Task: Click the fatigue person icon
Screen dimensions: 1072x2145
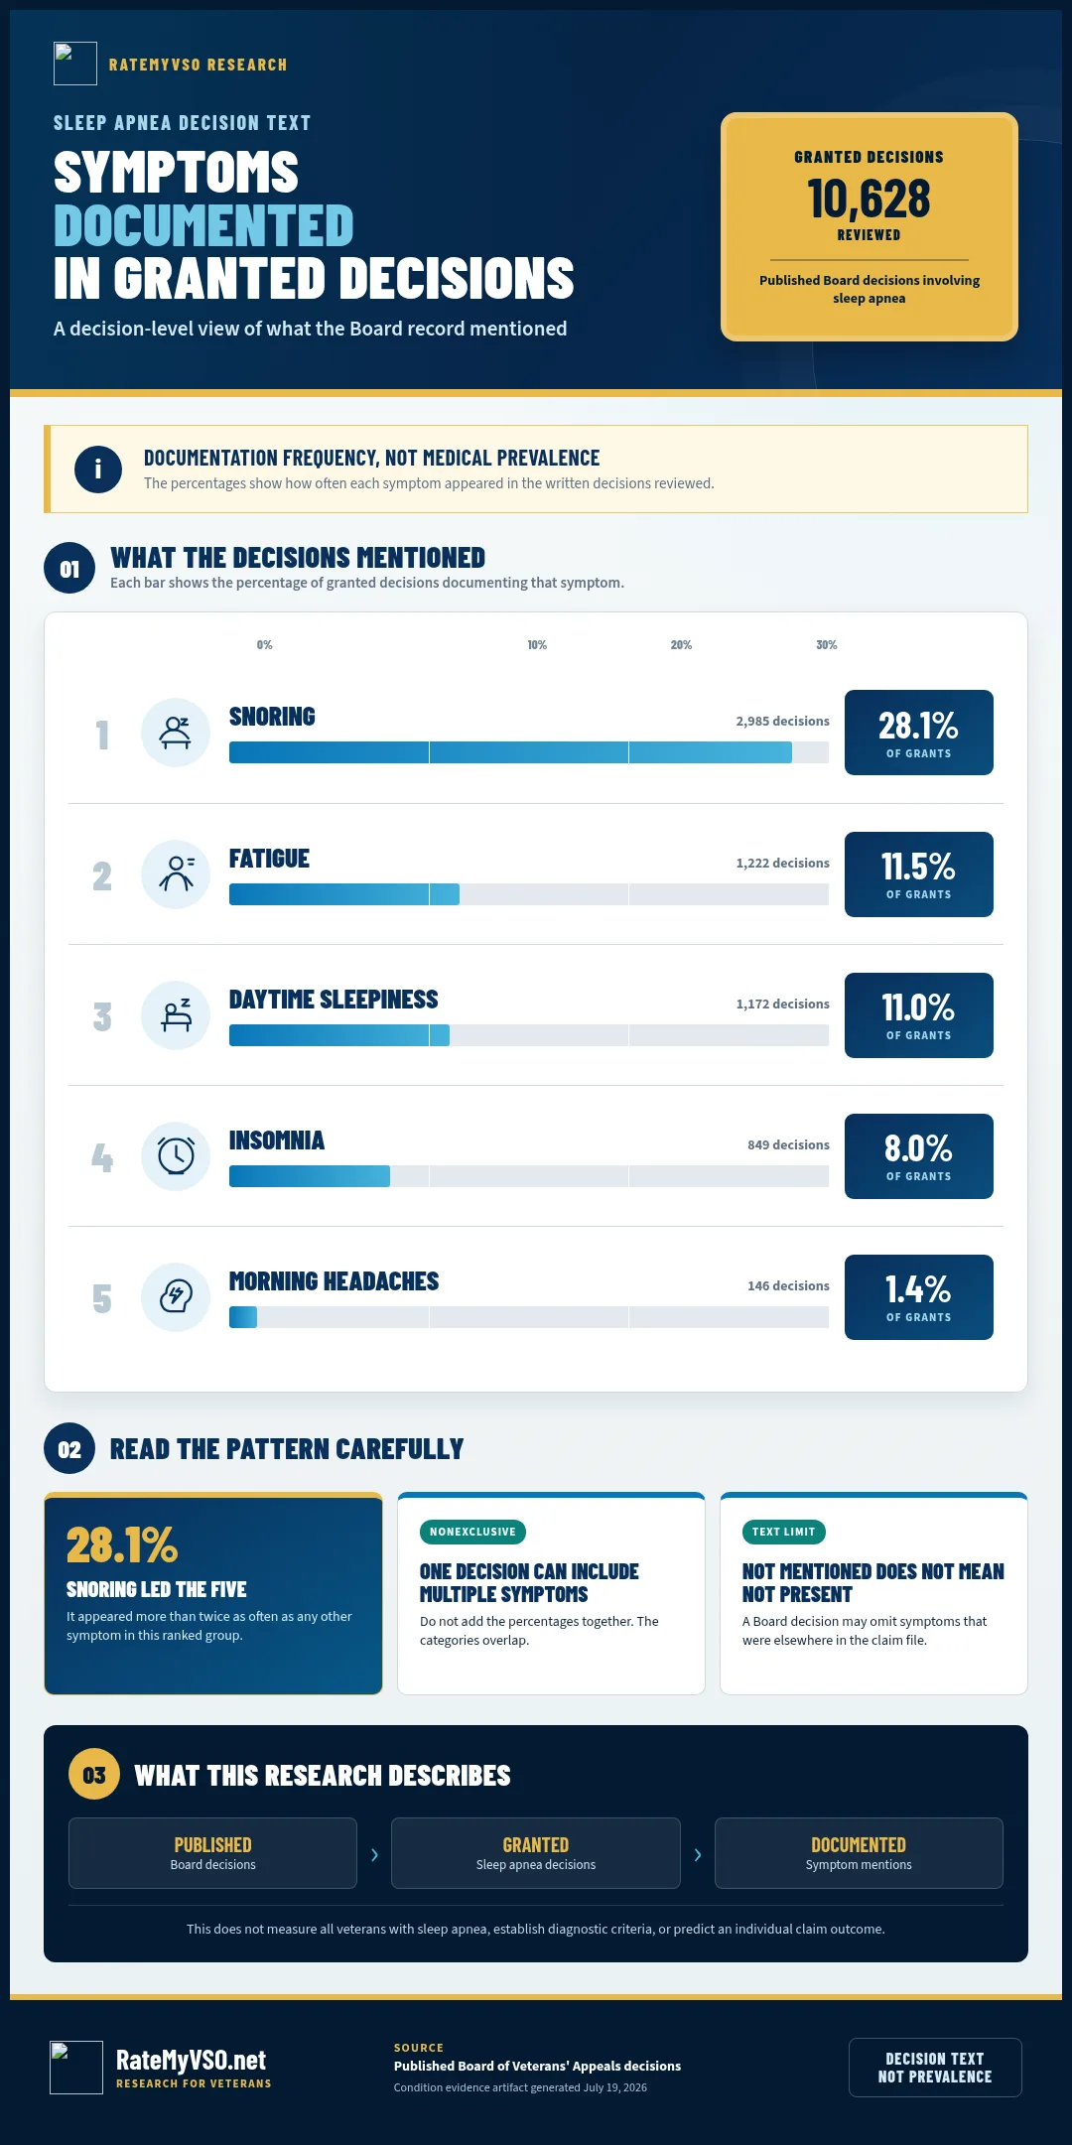Action: pyautogui.click(x=176, y=874)
